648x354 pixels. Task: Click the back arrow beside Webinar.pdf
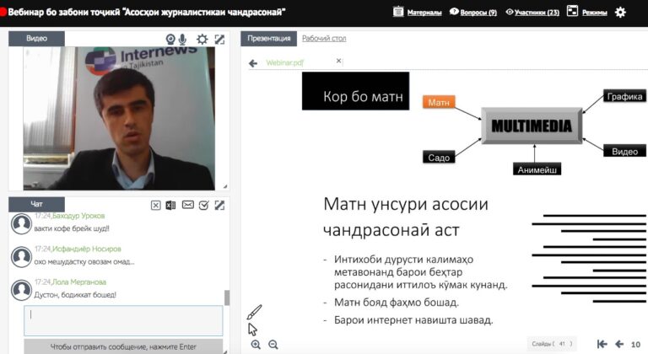click(253, 62)
